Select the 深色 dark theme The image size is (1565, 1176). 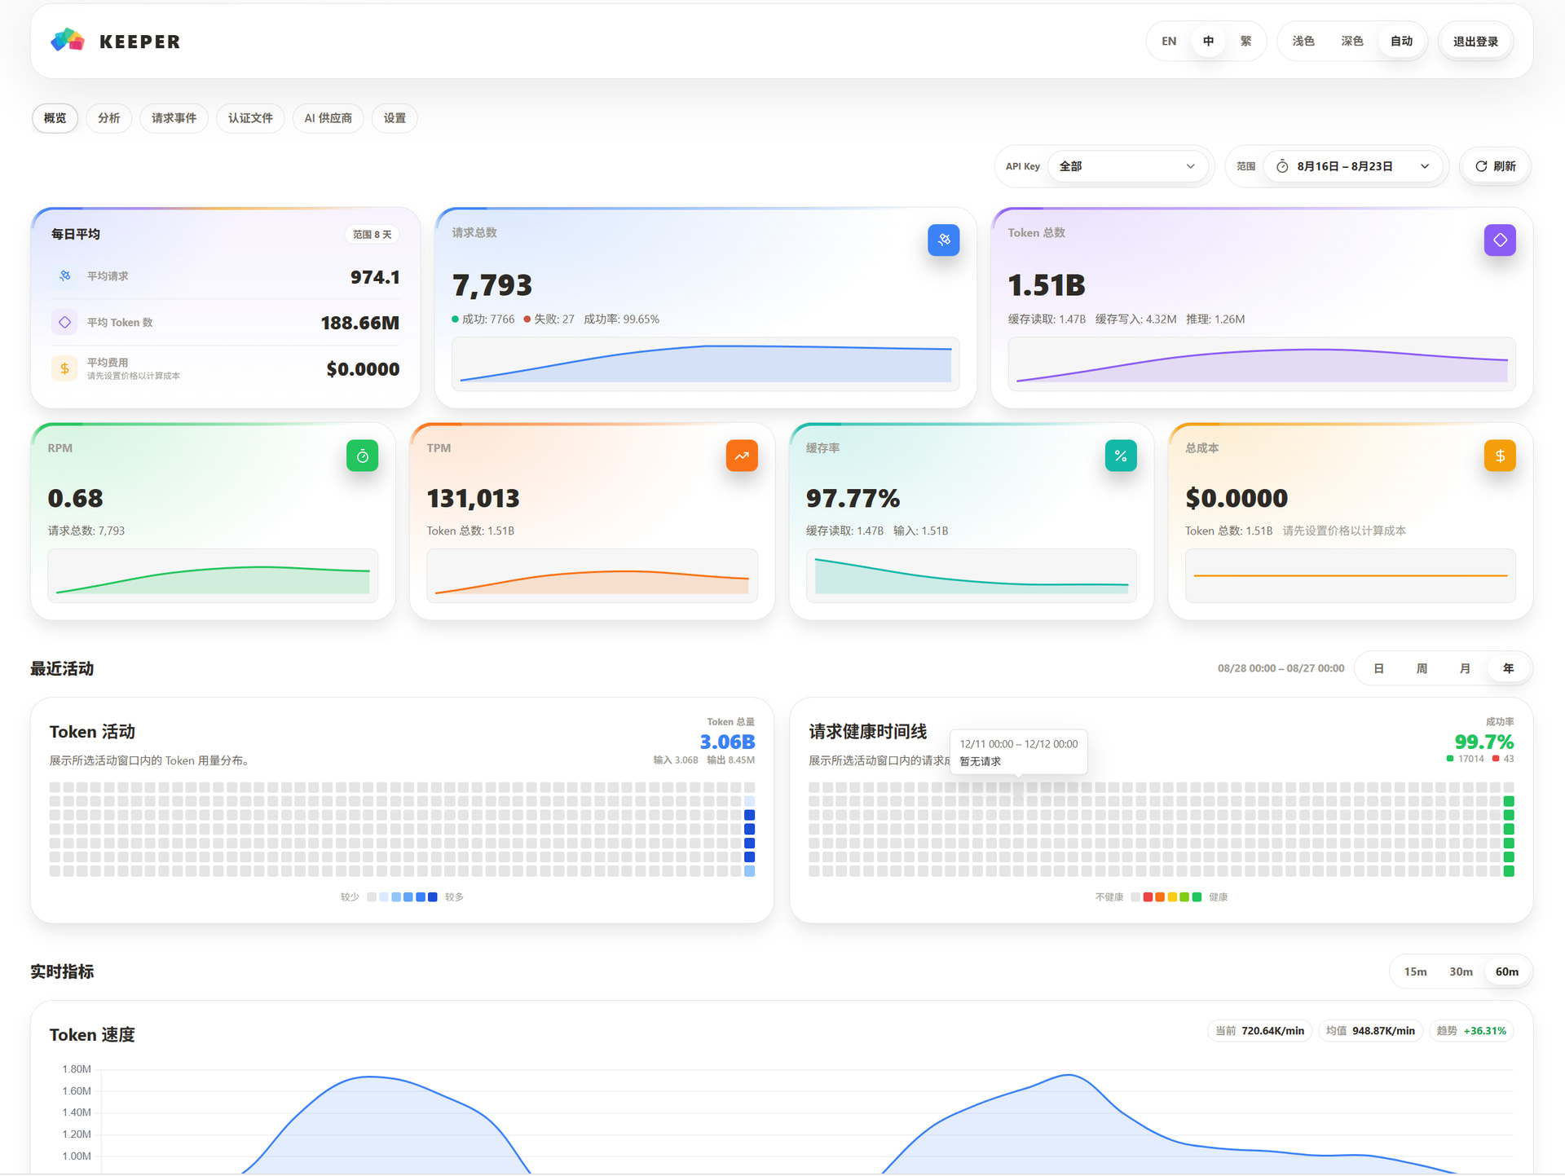click(1352, 42)
